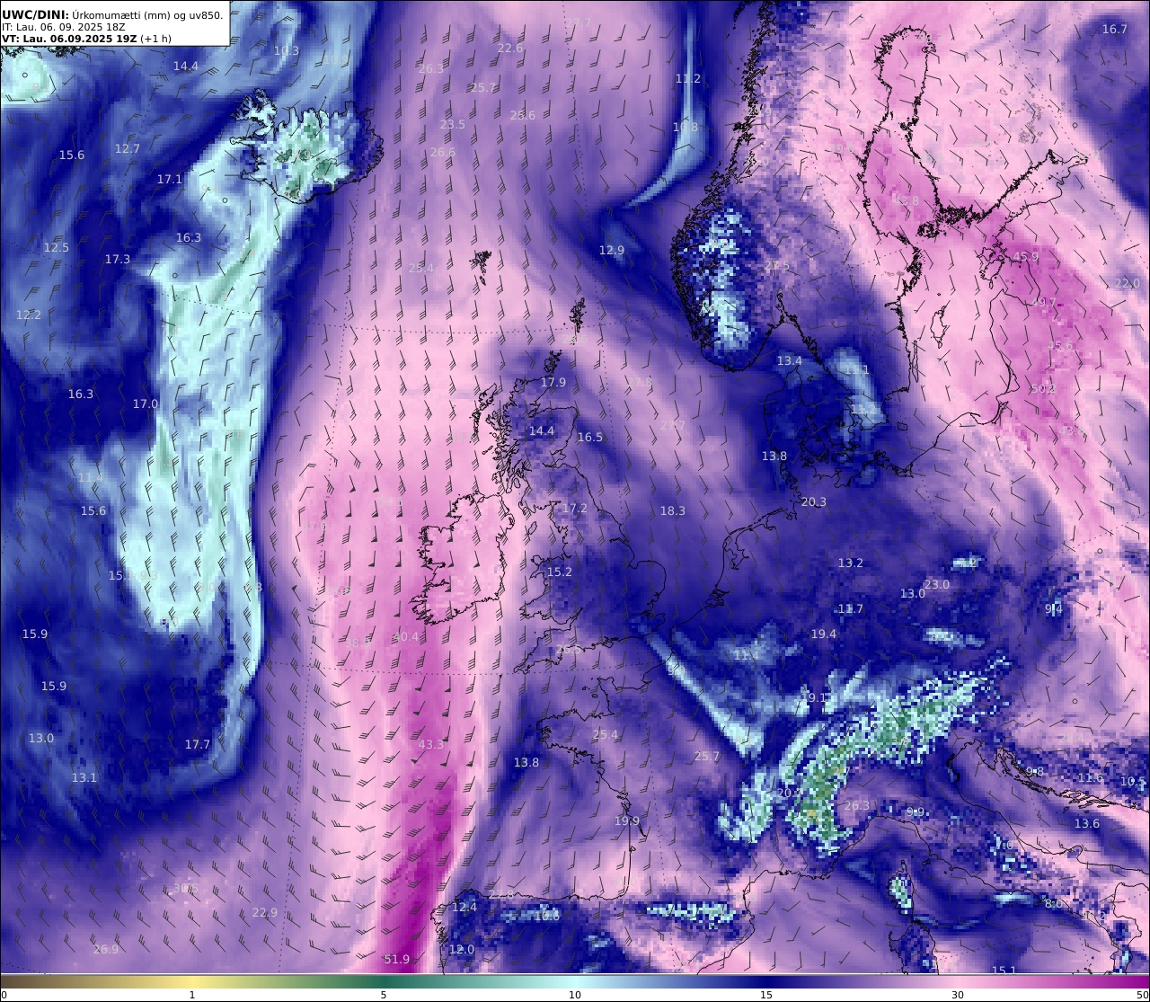1150x1002 pixels.
Task: Click the colorbar tick labeled 50
Action: [1143, 995]
